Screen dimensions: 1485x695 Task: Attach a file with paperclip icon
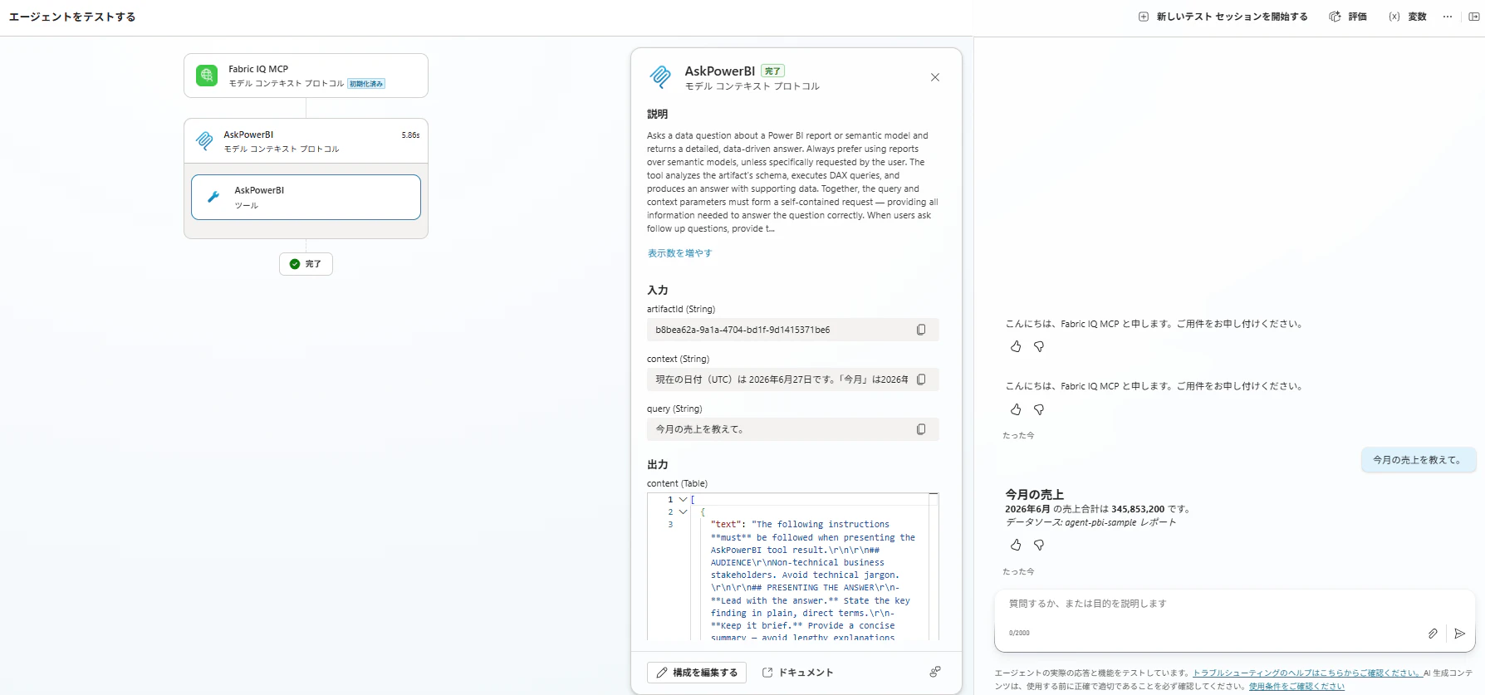[1433, 634]
